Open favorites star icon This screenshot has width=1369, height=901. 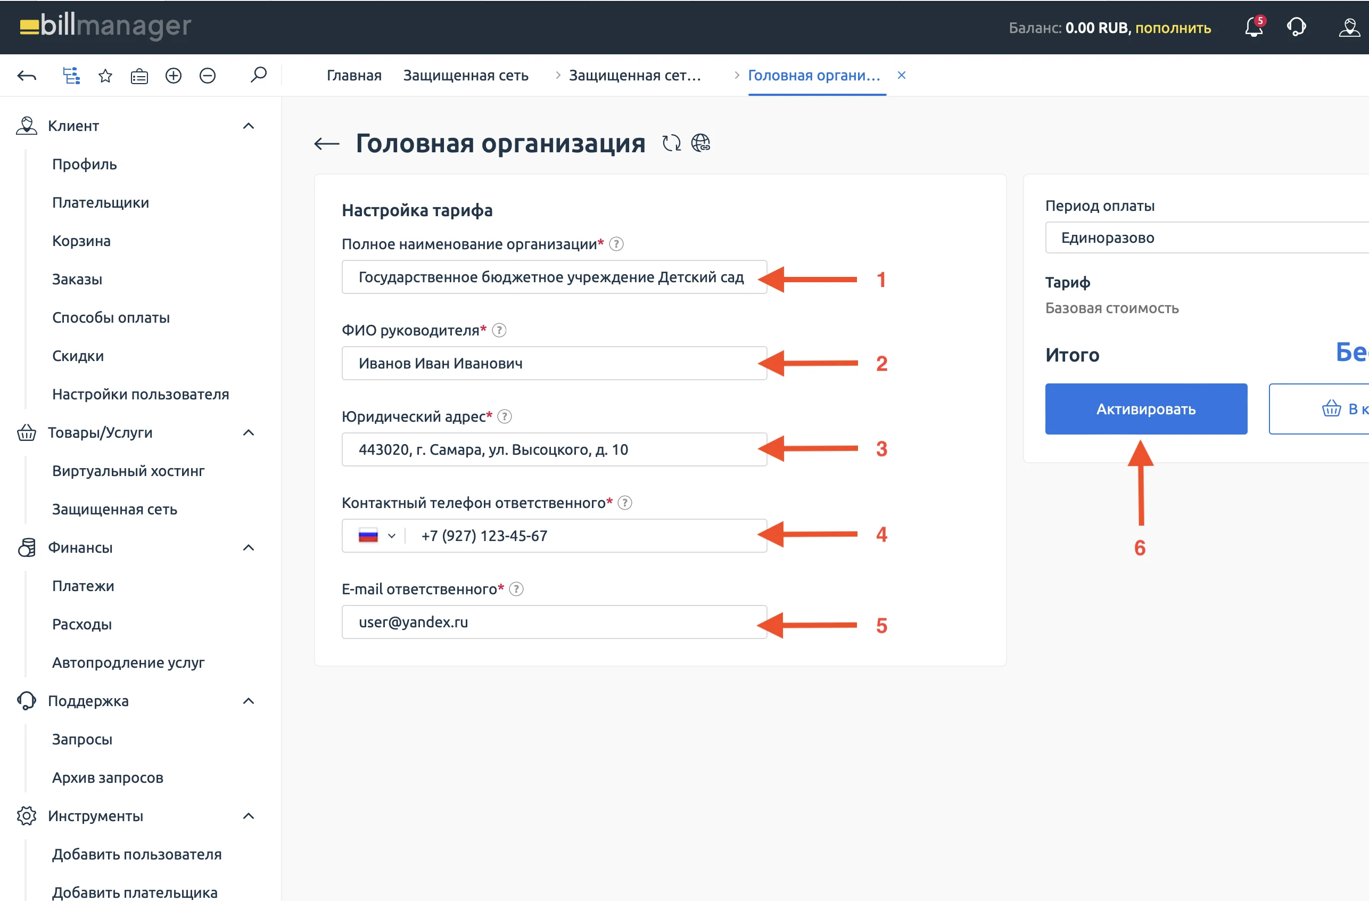(105, 76)
